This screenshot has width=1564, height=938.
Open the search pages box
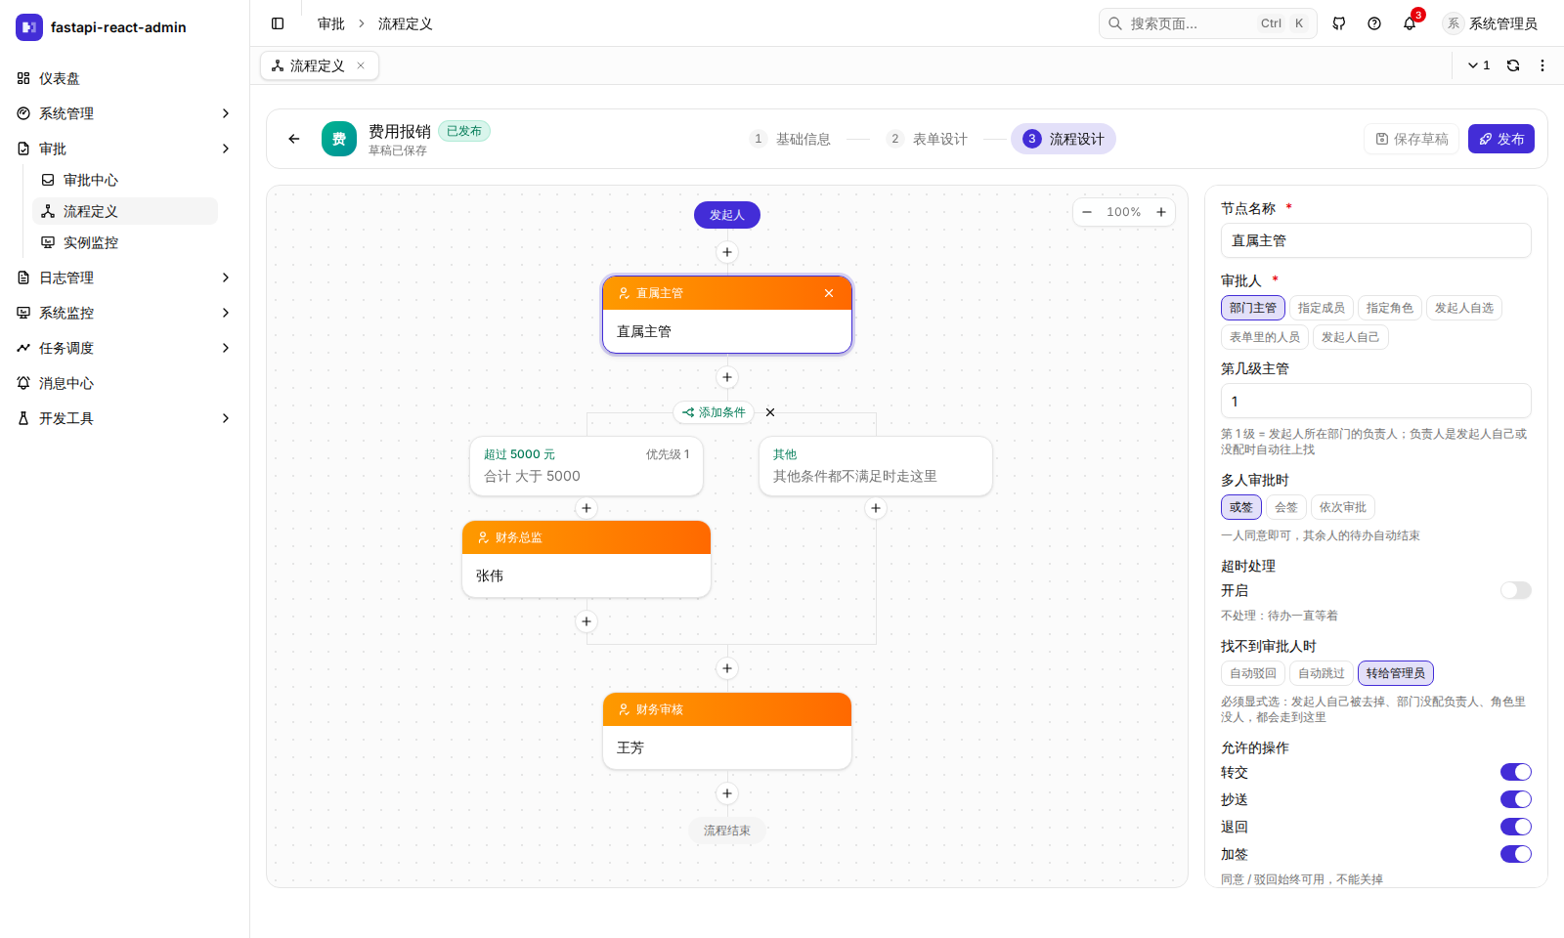tap(1208, 23)
